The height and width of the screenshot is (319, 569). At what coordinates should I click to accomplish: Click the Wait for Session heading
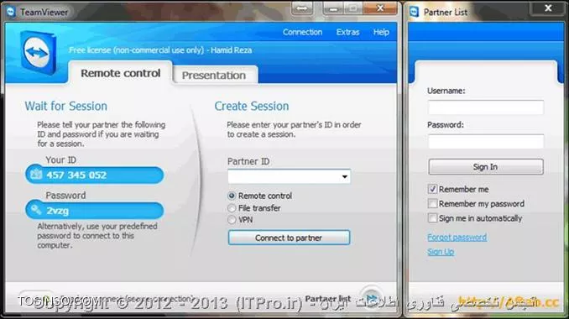click(x=66, y=106)
